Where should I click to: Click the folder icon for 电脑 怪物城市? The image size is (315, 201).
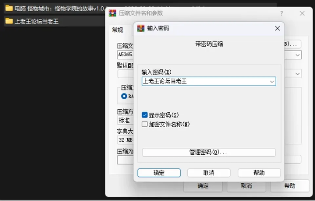coord(9,8)
